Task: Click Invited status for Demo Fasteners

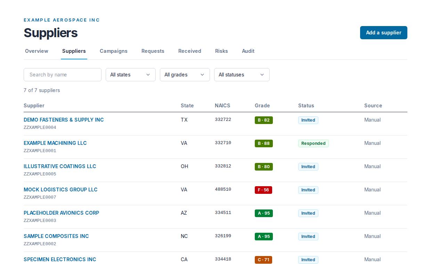Action: (x=308, y=120)
